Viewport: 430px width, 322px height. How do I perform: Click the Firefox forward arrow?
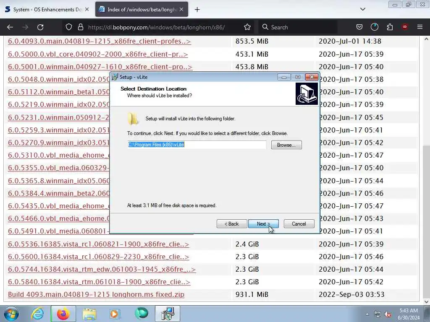(x=25, y=27)
